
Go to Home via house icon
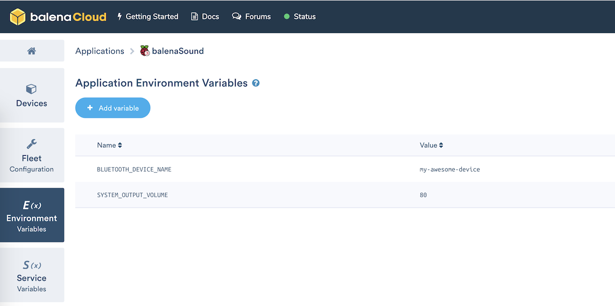32,51
